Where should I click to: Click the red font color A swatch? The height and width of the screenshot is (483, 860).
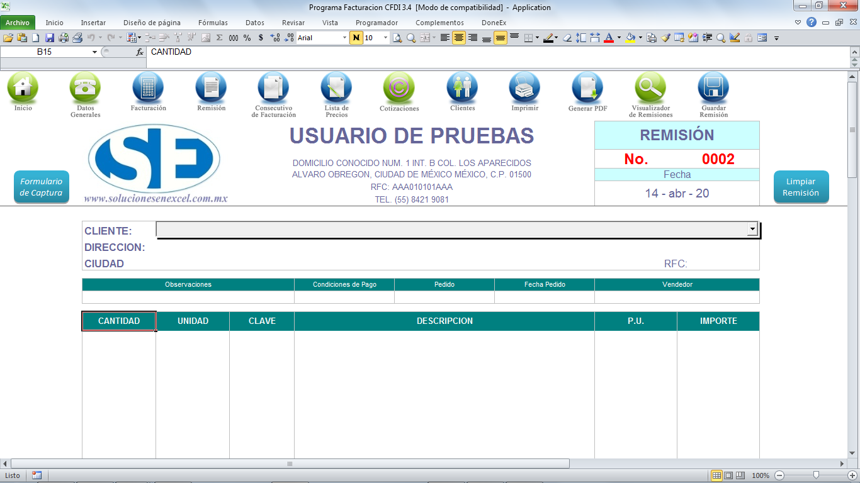pos(609,38)
